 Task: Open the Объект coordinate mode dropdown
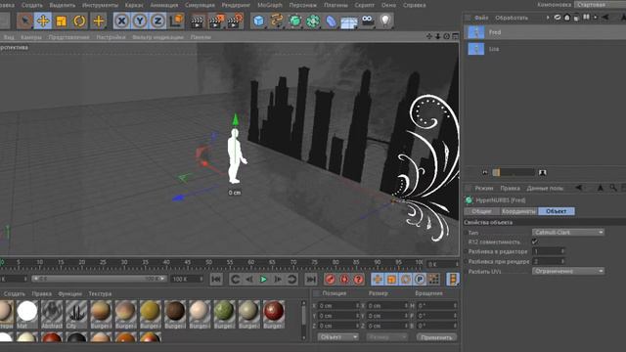pos(337,336)
